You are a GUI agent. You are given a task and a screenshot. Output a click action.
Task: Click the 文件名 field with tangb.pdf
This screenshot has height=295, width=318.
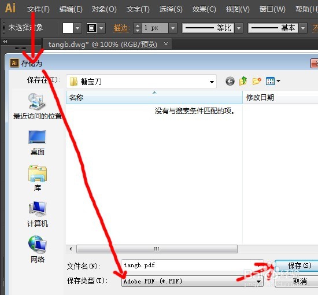click(x=193, y=265)
